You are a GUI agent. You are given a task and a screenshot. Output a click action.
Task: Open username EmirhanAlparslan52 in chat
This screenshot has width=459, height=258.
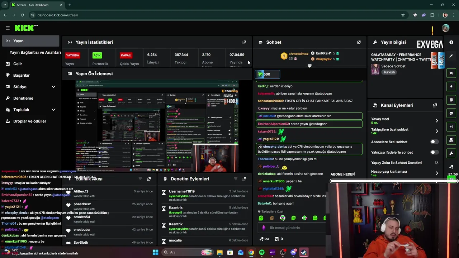coord(273,124)
